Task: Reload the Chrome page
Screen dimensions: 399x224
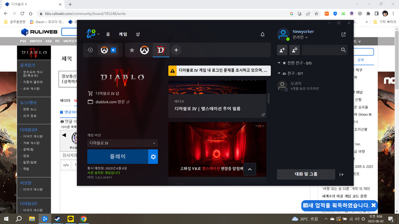Action: [23, 14]
